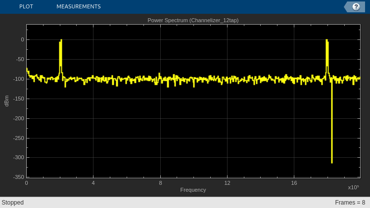Viewport: 370px width, 208px height.
Task: Click the y-axis tick label -200
Action: click(x=19, y=118)
